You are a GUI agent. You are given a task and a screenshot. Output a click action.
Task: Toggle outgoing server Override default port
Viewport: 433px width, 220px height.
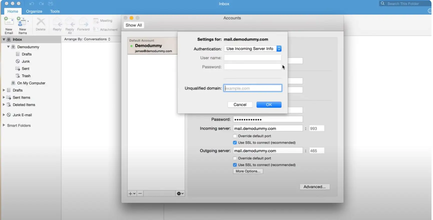tap(235, 158)
